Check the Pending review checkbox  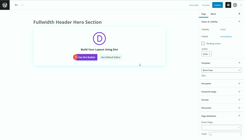pos(203,43)
